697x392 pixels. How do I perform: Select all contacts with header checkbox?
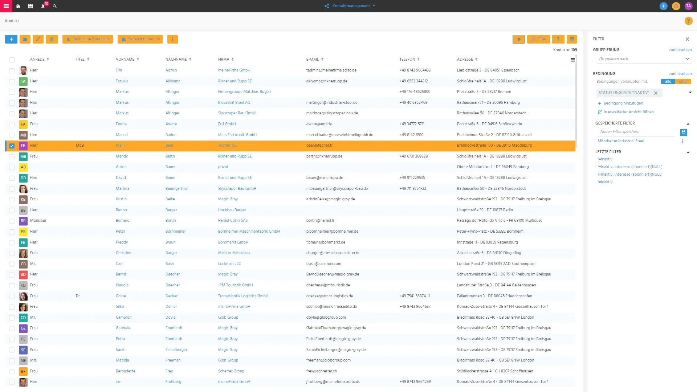[12, 60]
